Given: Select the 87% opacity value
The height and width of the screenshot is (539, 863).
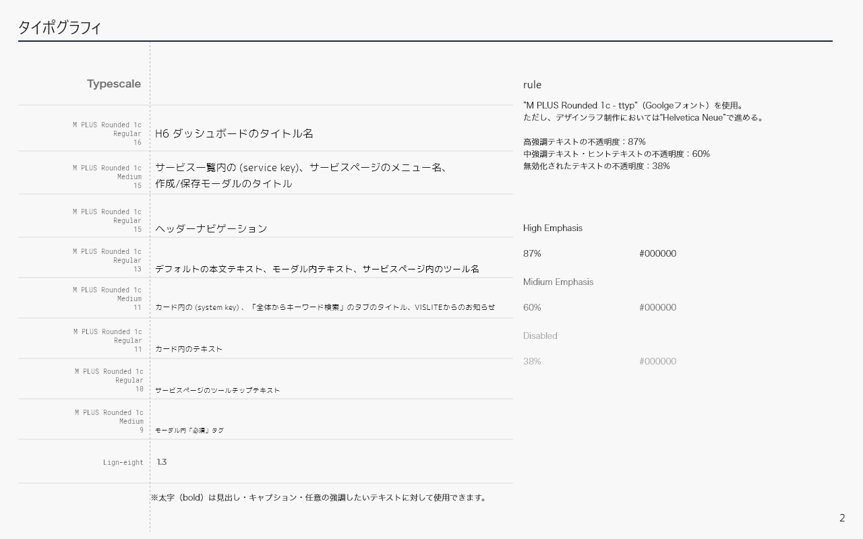Looking at the screenshot, I should point(532,253).
